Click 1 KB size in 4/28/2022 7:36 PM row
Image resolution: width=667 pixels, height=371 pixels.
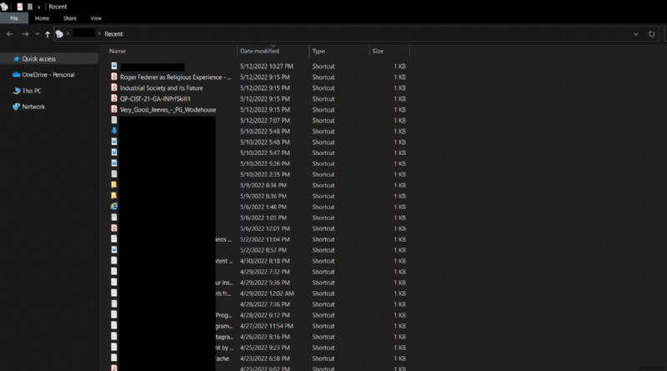pyautogui.click(x=399, y=304)
